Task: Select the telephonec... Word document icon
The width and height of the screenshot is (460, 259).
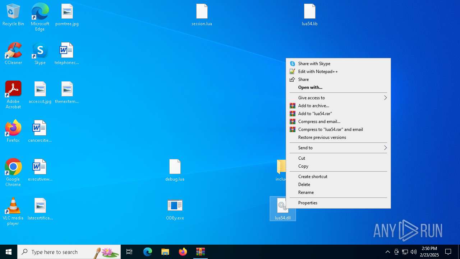Action: [x=67, y=54]
